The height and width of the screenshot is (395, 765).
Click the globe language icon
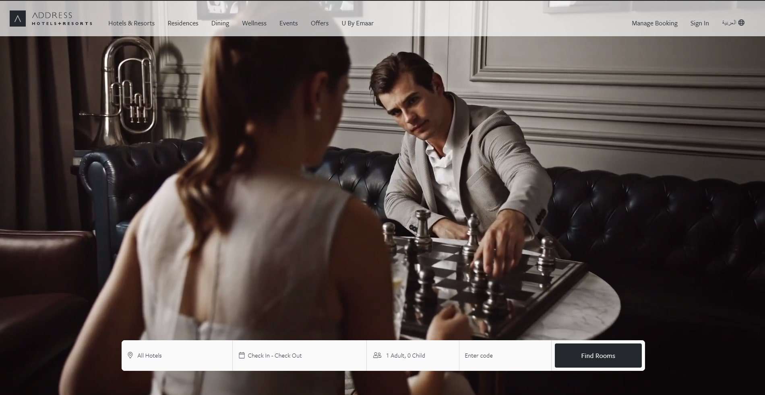(x=741, y=23)
